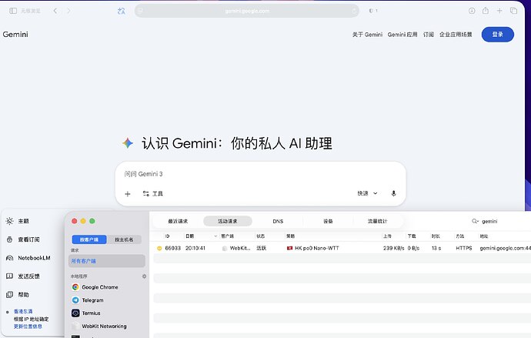
Task: Expand the 快速 model dropdown
Action: tap(367, 193)
